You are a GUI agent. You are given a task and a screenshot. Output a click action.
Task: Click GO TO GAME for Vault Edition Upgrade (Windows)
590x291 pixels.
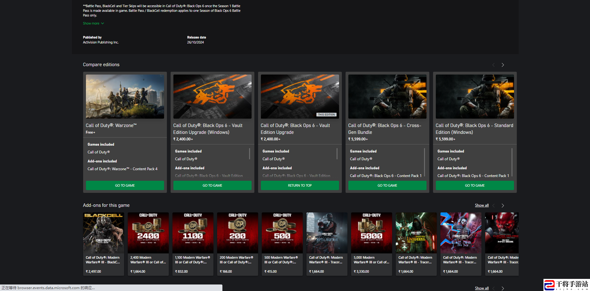point(212,185)
